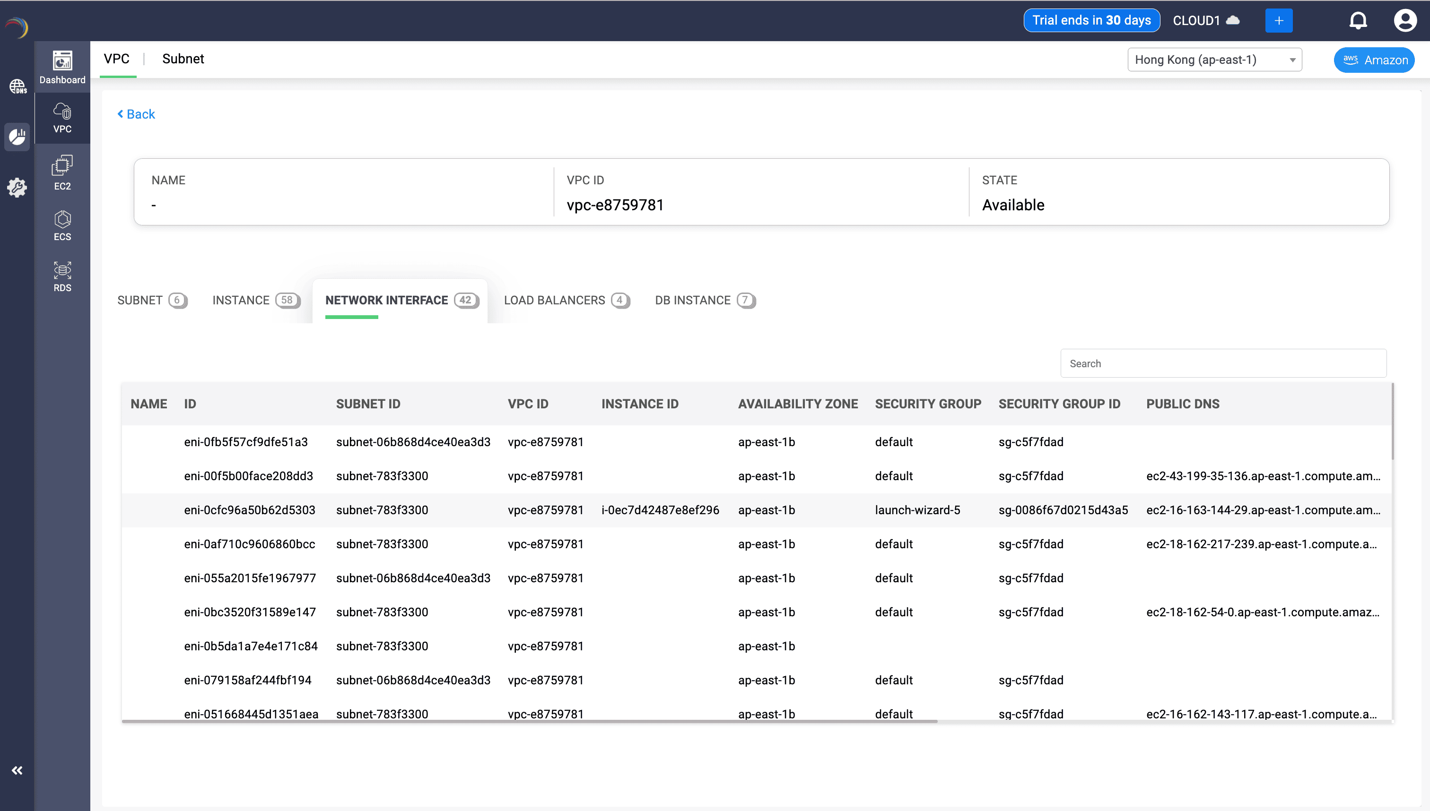Switch to the Subnet top tab

click(183, 59)
